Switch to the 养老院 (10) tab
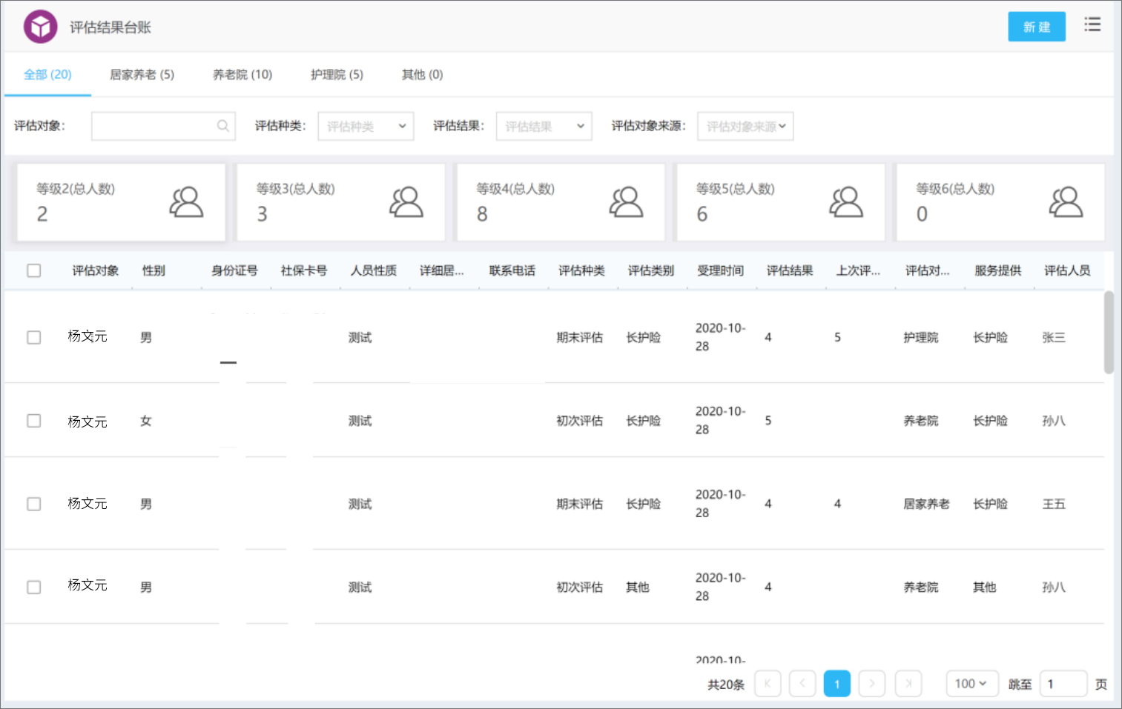Screen dimensions: 1122x709 click(x=241, y=74)
